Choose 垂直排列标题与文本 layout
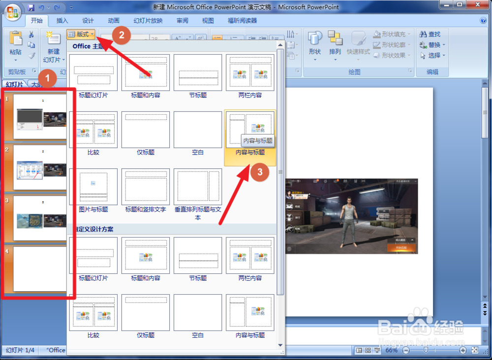 (198, 194)
